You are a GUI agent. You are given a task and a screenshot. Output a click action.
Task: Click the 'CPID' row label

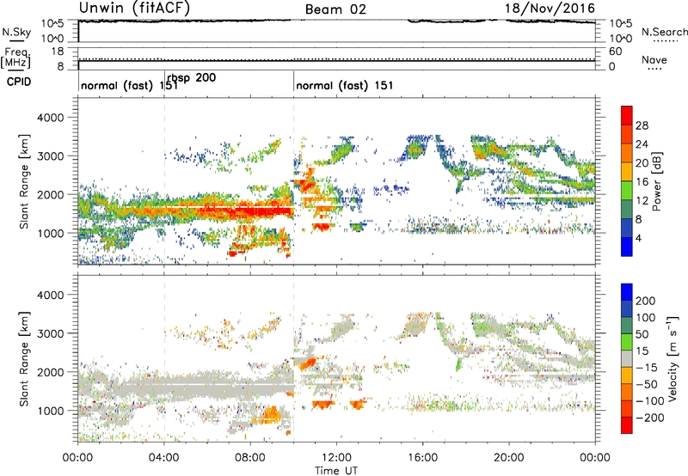19,82
